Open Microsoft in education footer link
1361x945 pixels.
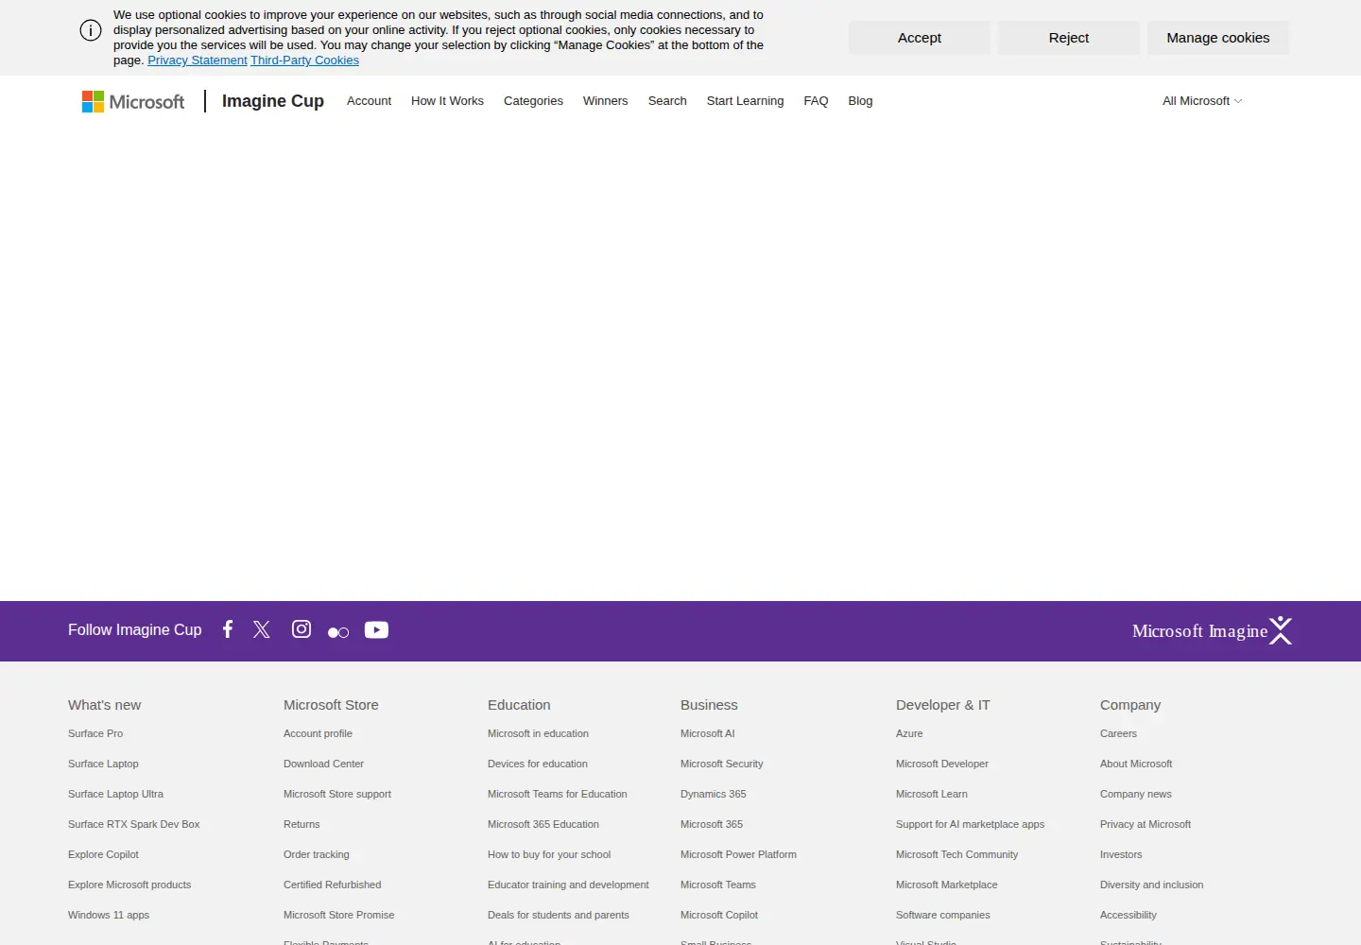538,733
